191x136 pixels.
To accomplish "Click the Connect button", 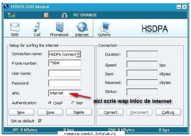I will (x=110, y=112).
